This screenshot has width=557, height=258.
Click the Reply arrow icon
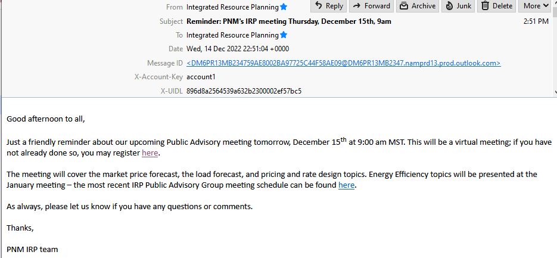click(x=318, y=6)
